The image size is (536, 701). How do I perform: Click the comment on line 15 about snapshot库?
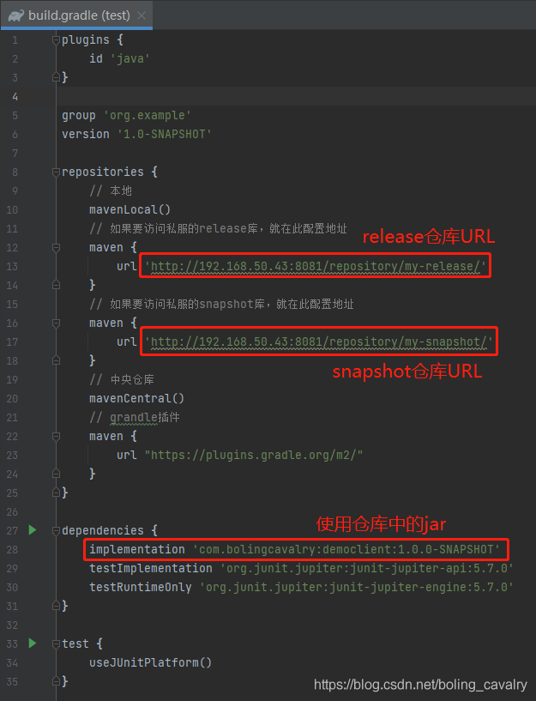pos(221,304)
